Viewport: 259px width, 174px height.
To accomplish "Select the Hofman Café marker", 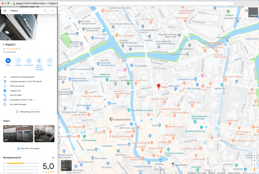I will [x=192, y=106].
